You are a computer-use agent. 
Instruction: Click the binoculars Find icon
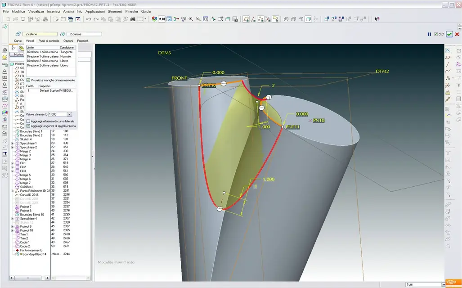[x=133, y=19]
